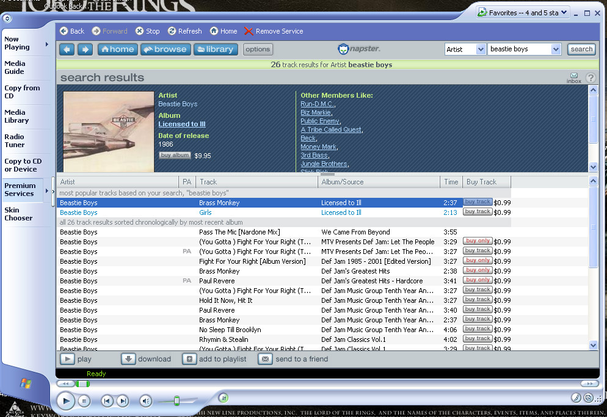
Task: Click the Napster home button
Action: [118, 49]
